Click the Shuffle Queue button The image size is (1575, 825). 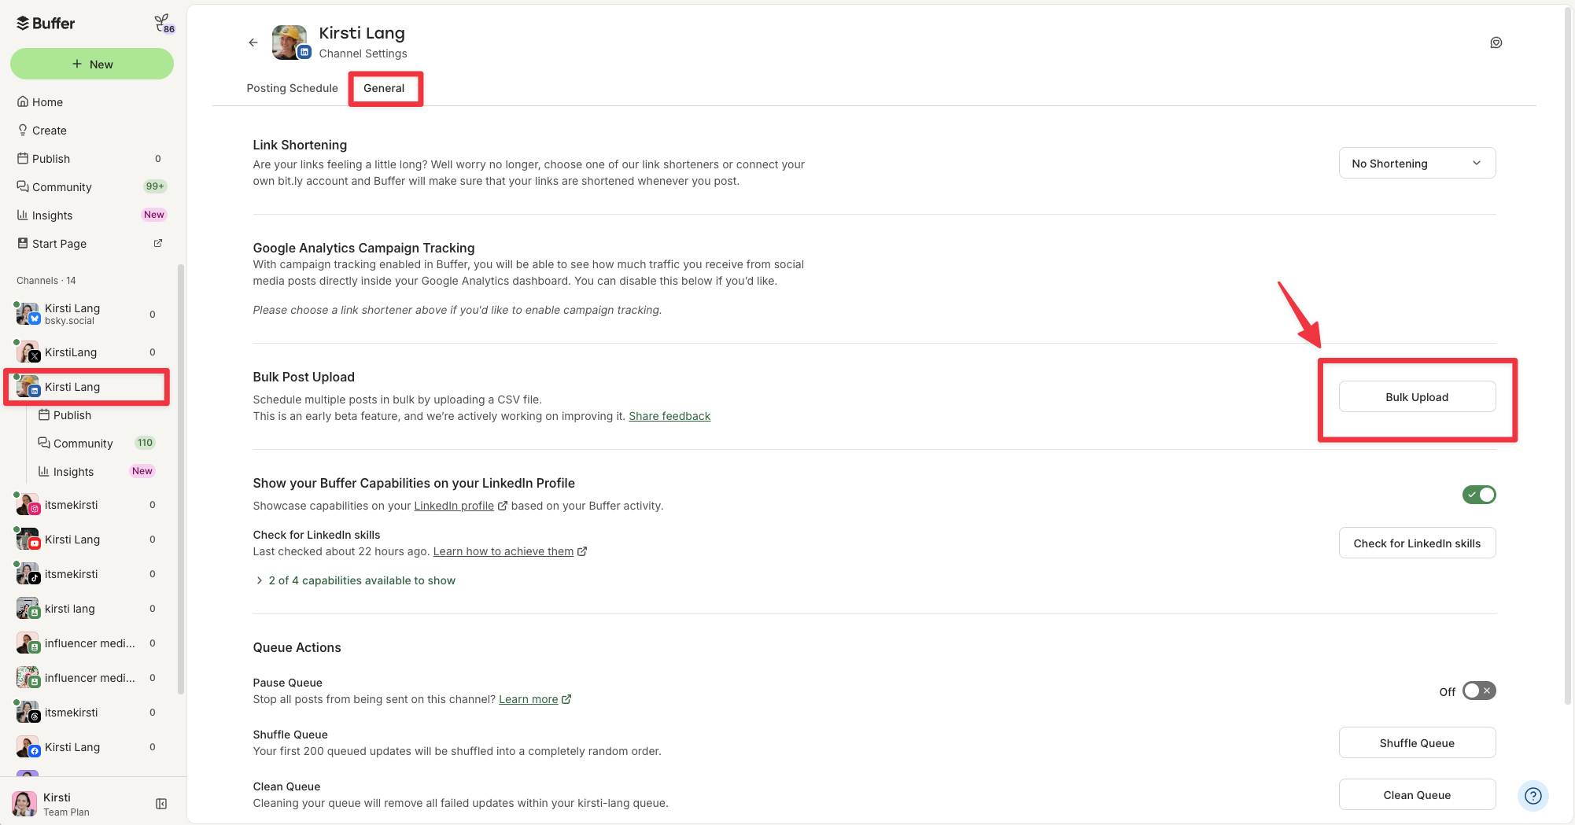(x=1417, y=743)
